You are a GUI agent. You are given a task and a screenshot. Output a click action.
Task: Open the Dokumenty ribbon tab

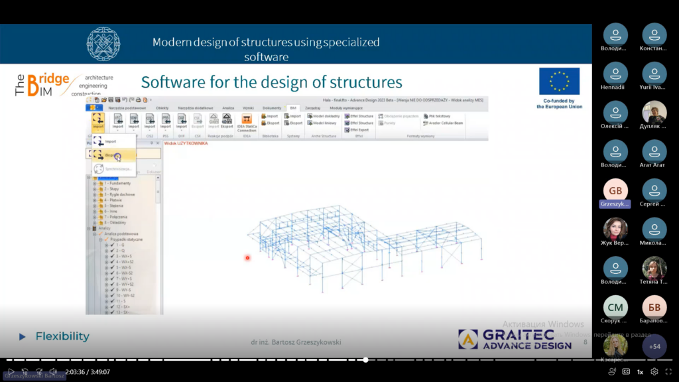[272, 107]
